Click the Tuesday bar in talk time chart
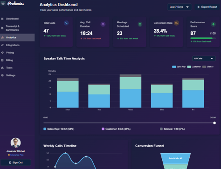This screenshot has width=221, height=169. [99, 95]
